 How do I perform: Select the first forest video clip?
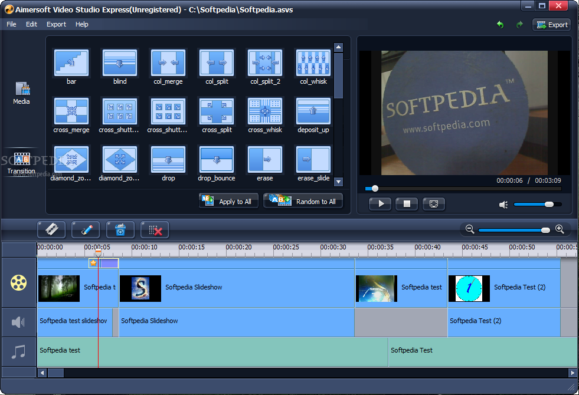tap(77, 288)
